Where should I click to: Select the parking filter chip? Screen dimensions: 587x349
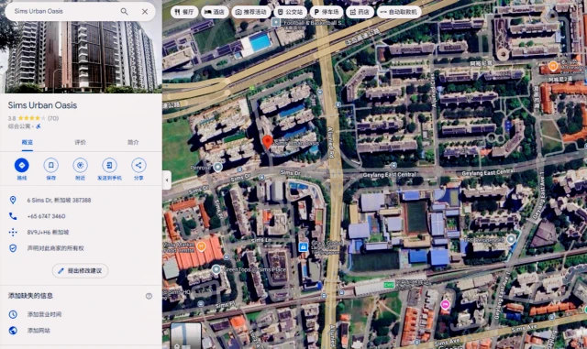pyautogui.click(x=327, y=12)
